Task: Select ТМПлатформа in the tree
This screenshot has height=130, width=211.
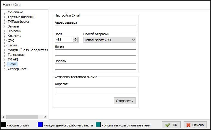Action: (18, 22)
